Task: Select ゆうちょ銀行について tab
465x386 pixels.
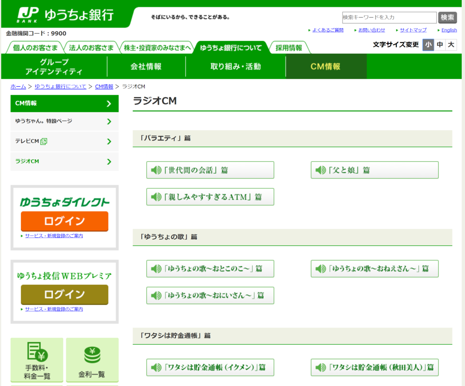Action: point(231,47)
